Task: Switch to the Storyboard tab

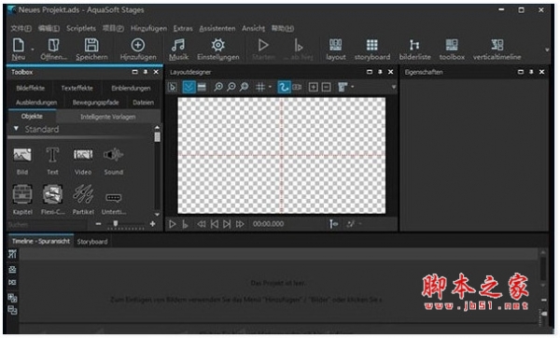Action: click(92, 242)
